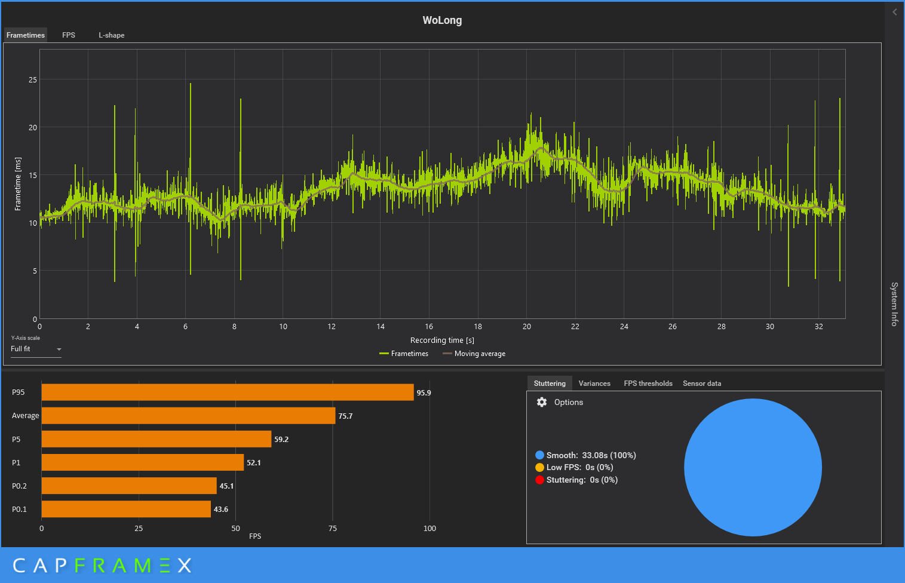Click the P0.2 bar showing 45.1
Viewport: 905px width, 583px height.
point(129,486)
